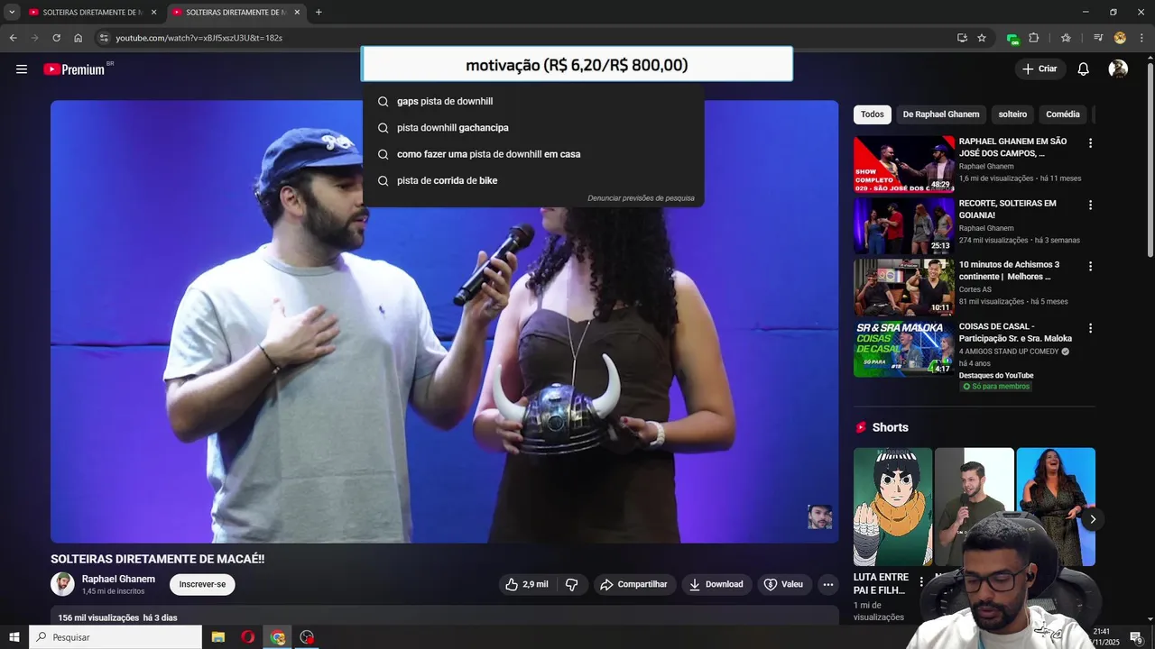The image size is (1155, 649).
Task: Select the Comédia filter chip
Action: (1063, 114)
